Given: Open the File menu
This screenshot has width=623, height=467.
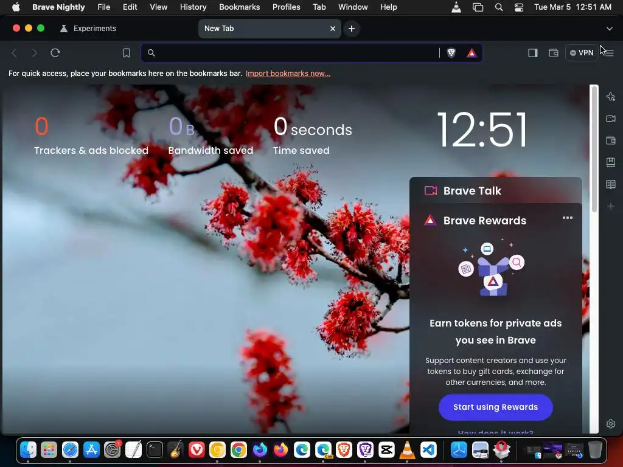Looking at the screenshot, I should click(x=103, y=7).
